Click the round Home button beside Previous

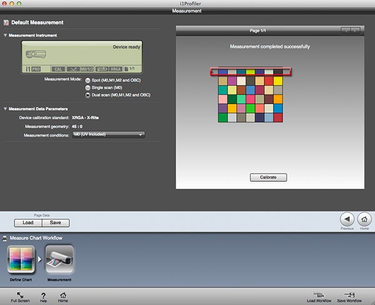pyautogui.click(x=364, y=219)
